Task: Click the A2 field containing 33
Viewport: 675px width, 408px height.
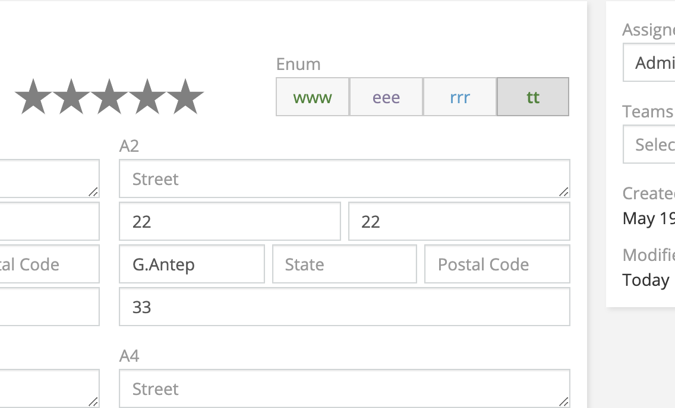Action: click(x=345, y=307)
